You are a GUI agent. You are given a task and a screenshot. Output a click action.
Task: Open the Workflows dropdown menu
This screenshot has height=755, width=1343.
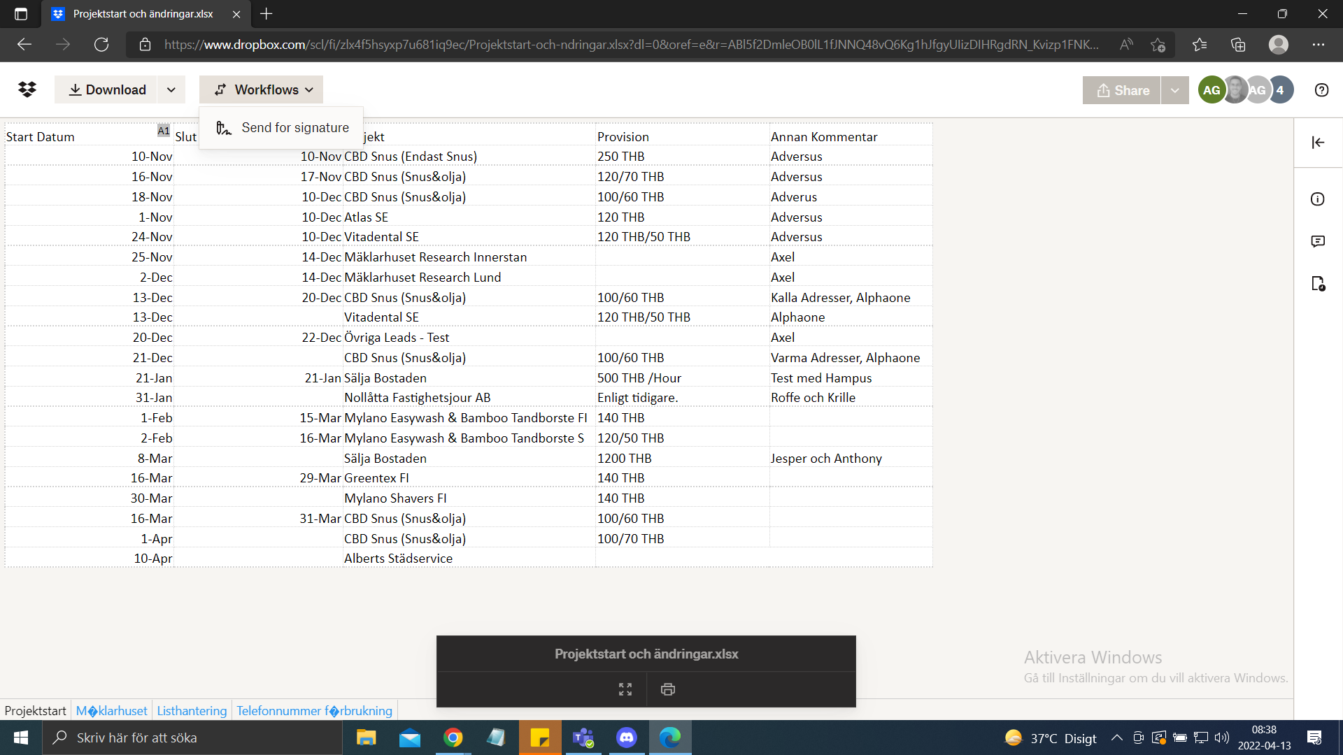tap(262, 89)
